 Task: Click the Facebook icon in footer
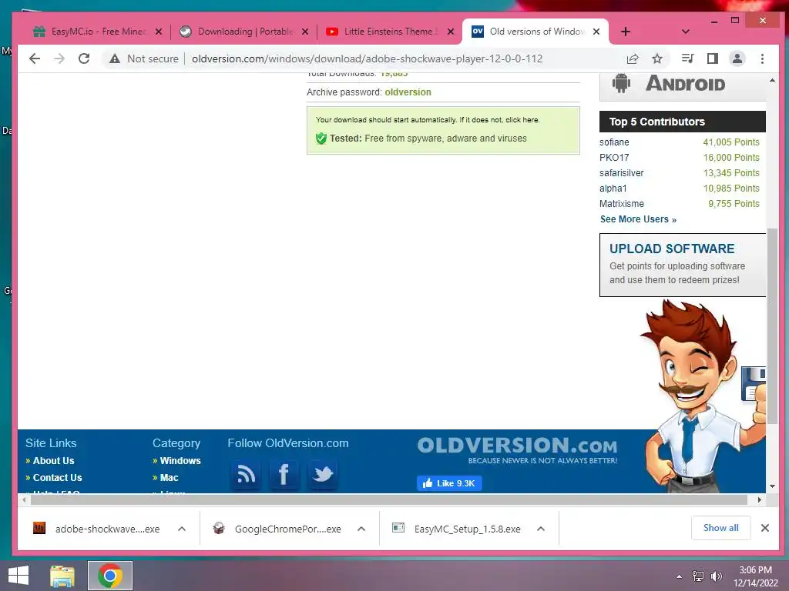[x=284, y=474]
